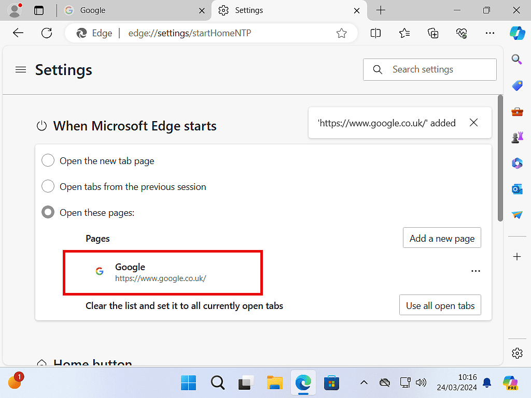Open sidebar Search icon
This screenshot has height=398, width=531.
[x=517, y=60]
